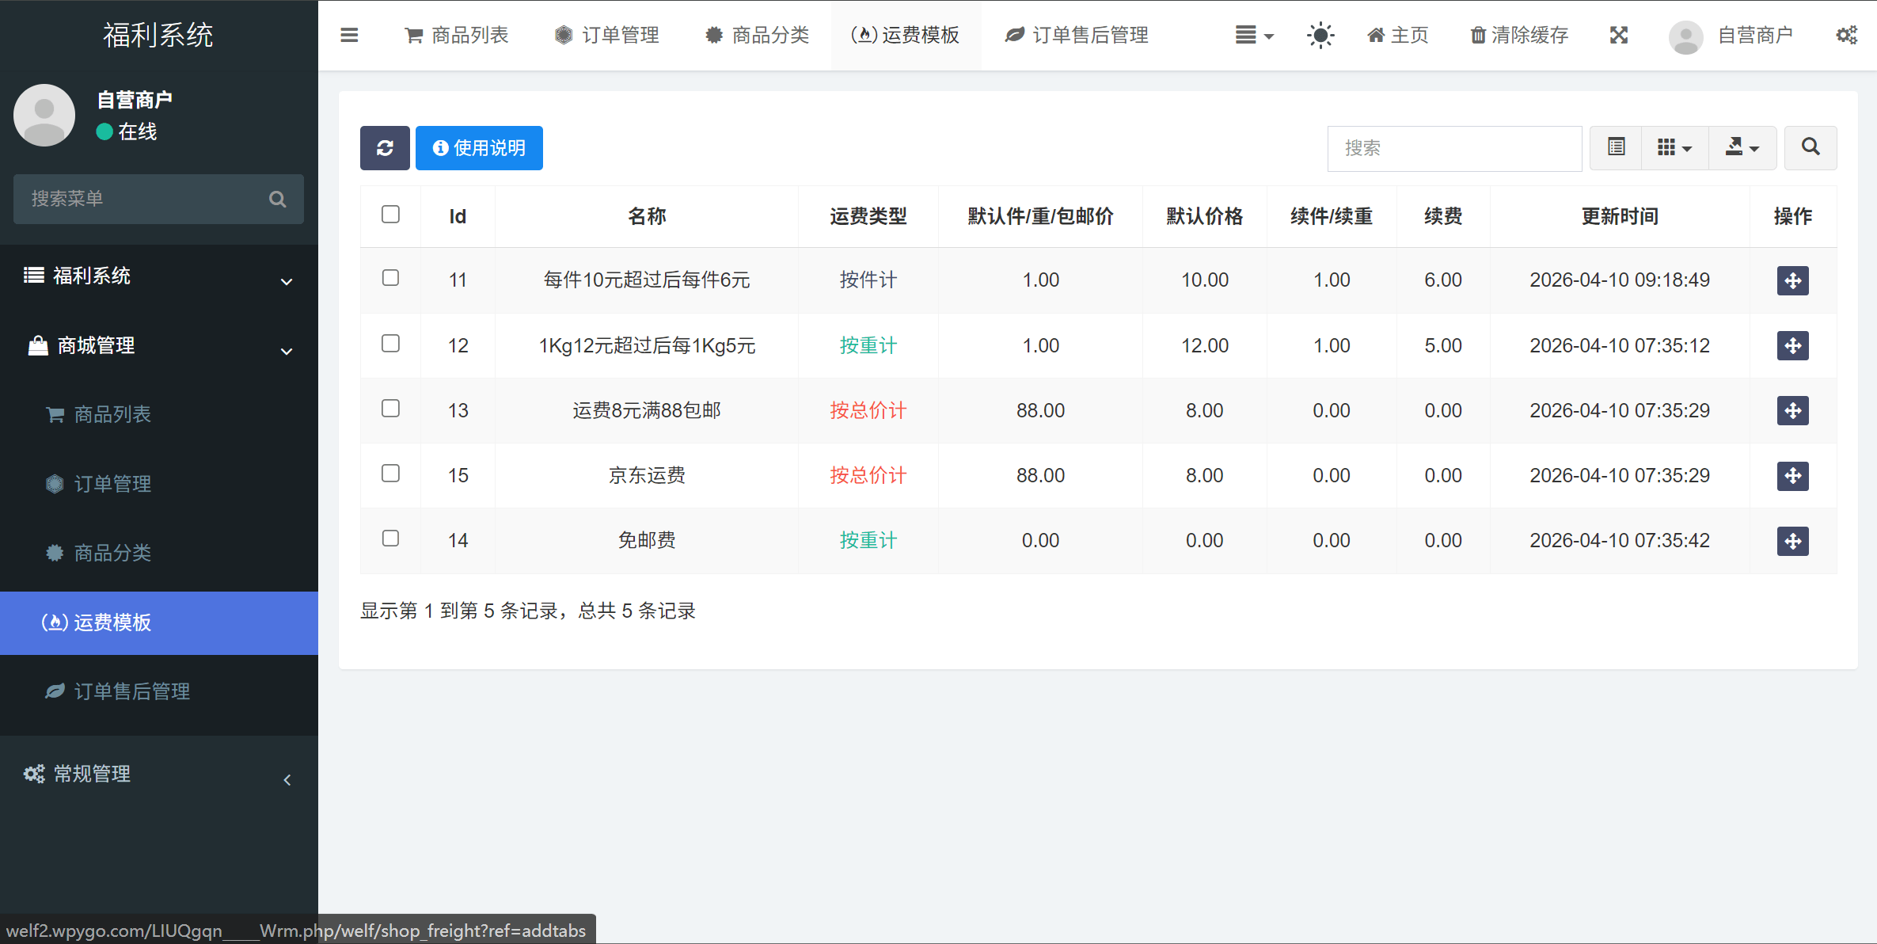Click the top-bar user avatar
Viewport: 1877px width, 944px height.
click(x=1685, y=36)
